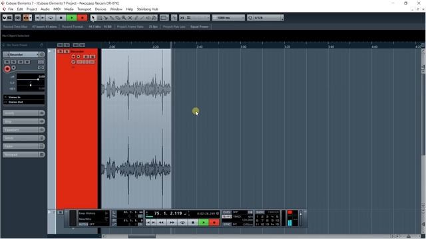
Task: Open the File menu
Action: point(11,9)
